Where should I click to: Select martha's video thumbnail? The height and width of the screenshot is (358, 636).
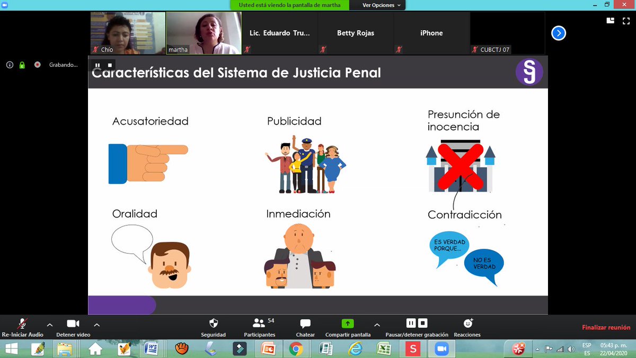[204, 33]
